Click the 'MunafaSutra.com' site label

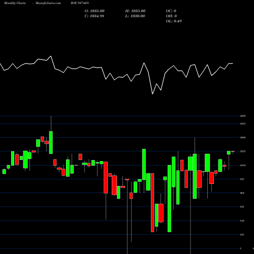(x=48, y=3)
